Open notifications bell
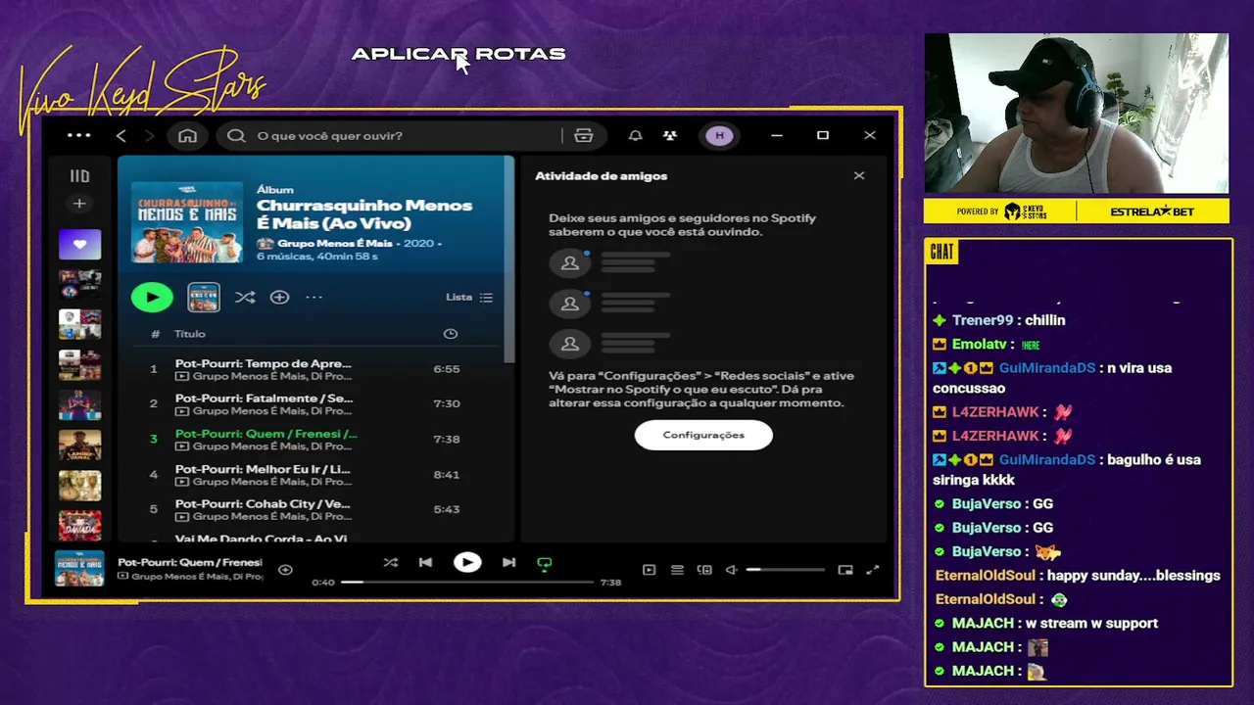 click(635, 135)
